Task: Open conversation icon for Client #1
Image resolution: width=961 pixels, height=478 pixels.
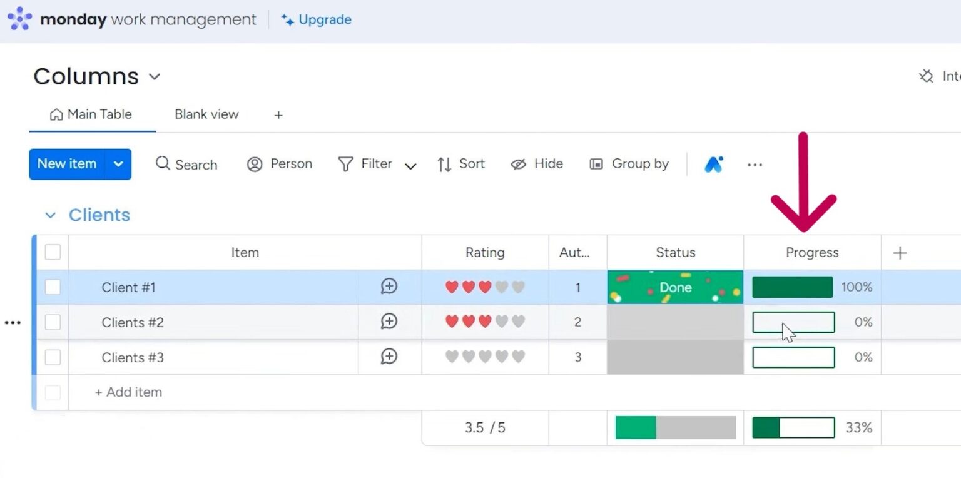Action: pyautogui.click(x=389, y=287)
